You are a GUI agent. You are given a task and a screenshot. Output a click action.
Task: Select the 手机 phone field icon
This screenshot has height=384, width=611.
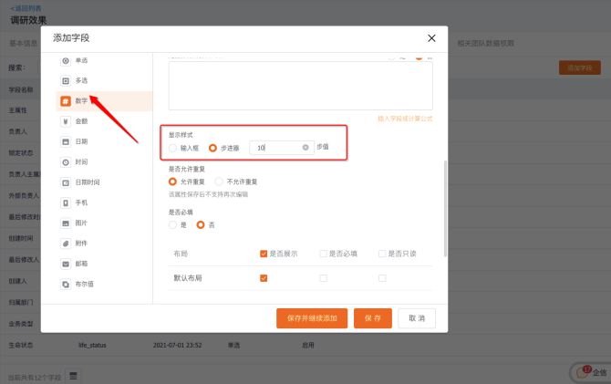point(66,202)
